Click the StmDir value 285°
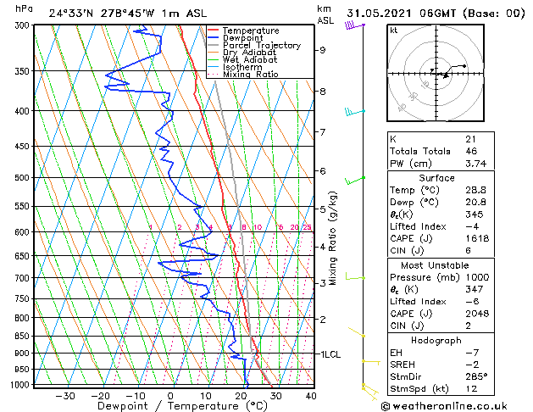533x412 pixels. (x=476, y=376)
